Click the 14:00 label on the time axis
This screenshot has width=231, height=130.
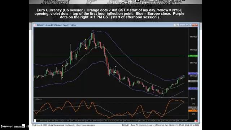tap(172, 121)
